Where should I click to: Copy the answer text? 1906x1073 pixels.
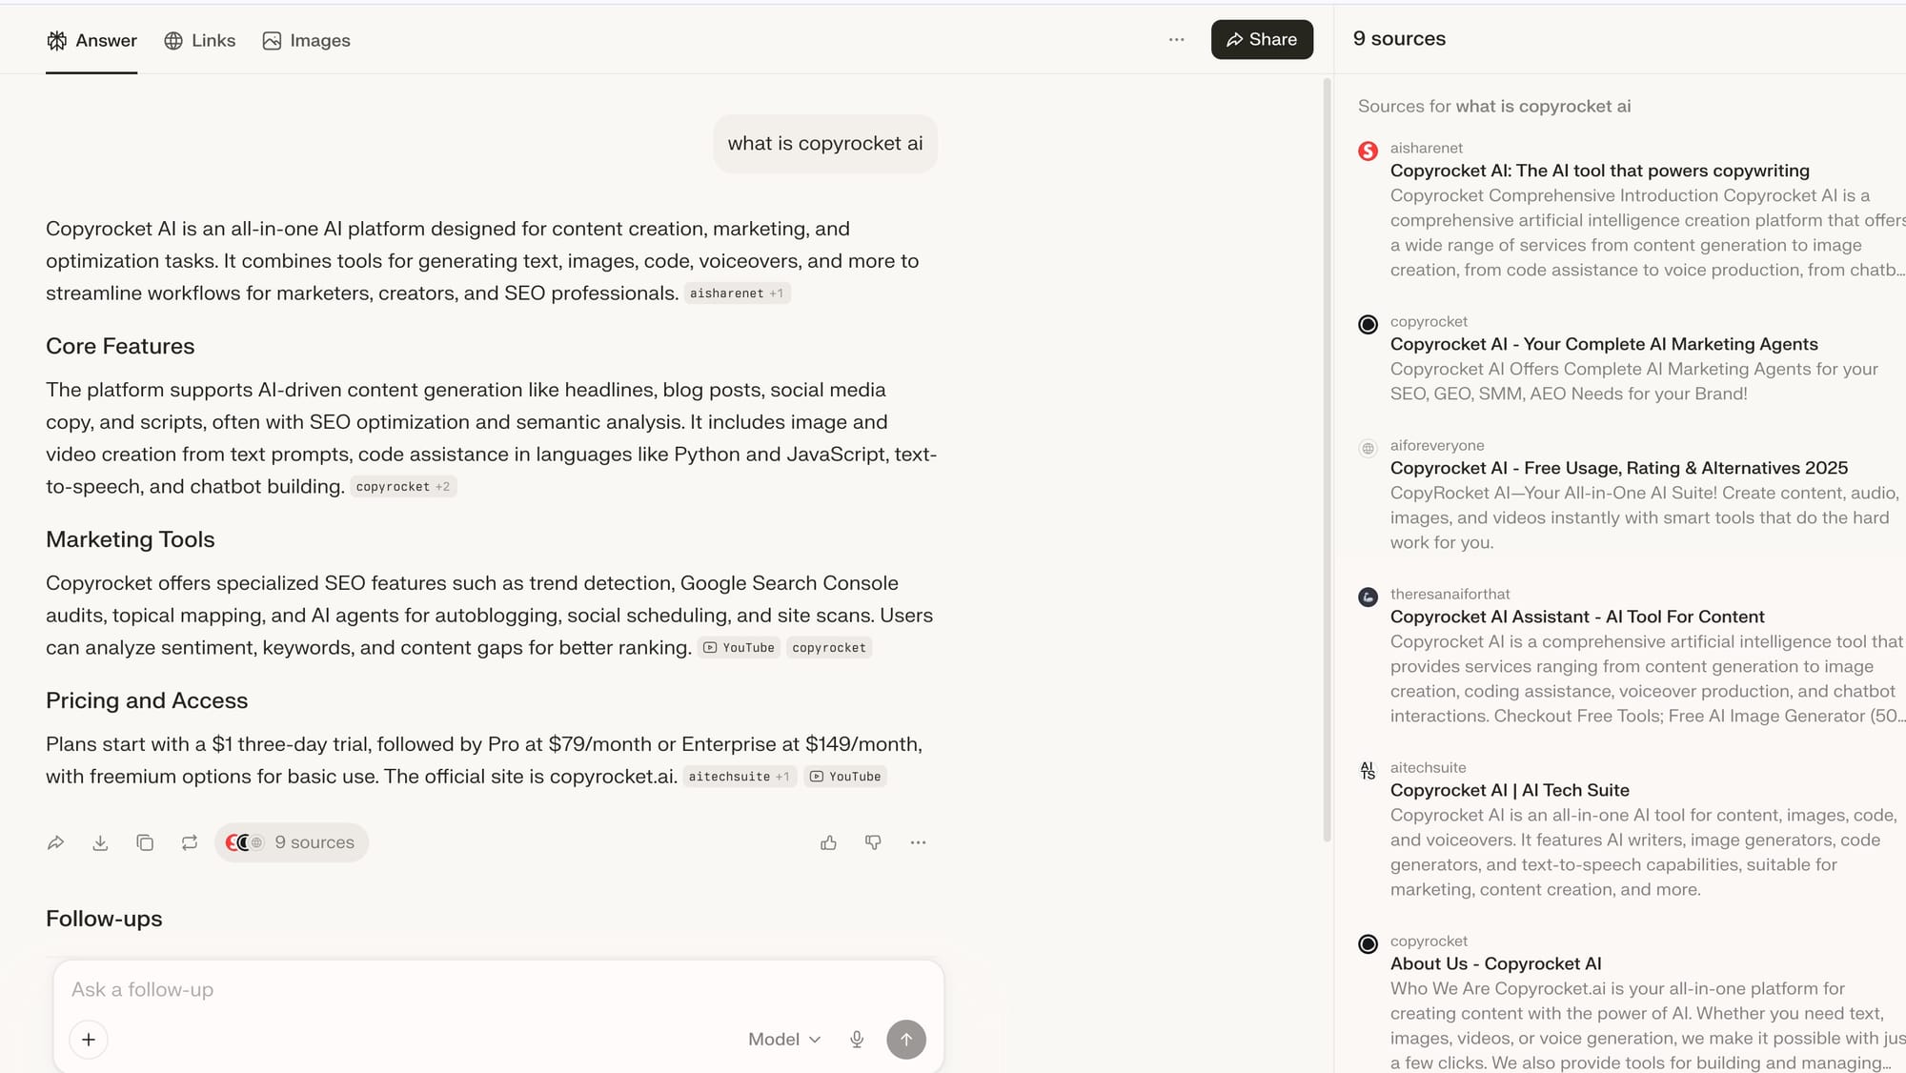145,842
